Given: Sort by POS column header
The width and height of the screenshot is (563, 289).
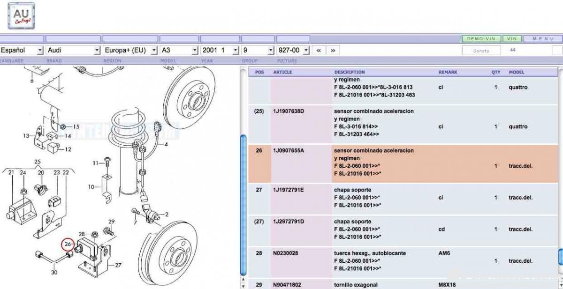Looking at the screenshot, I should point(259,72).
